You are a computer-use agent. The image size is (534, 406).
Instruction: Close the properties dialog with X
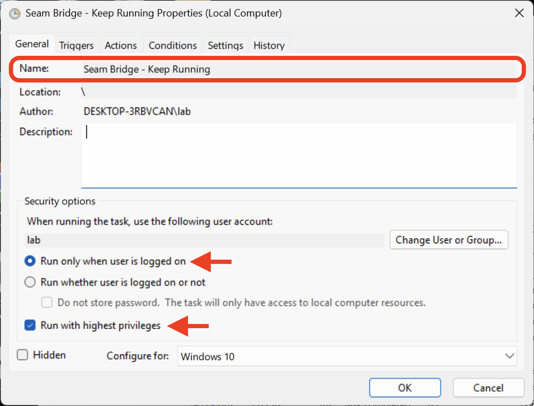click(519, 13)
